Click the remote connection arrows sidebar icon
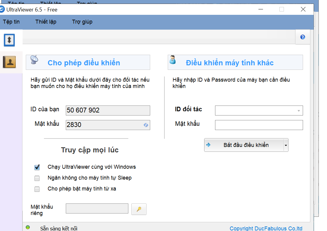327x231 pixels. 9,40
